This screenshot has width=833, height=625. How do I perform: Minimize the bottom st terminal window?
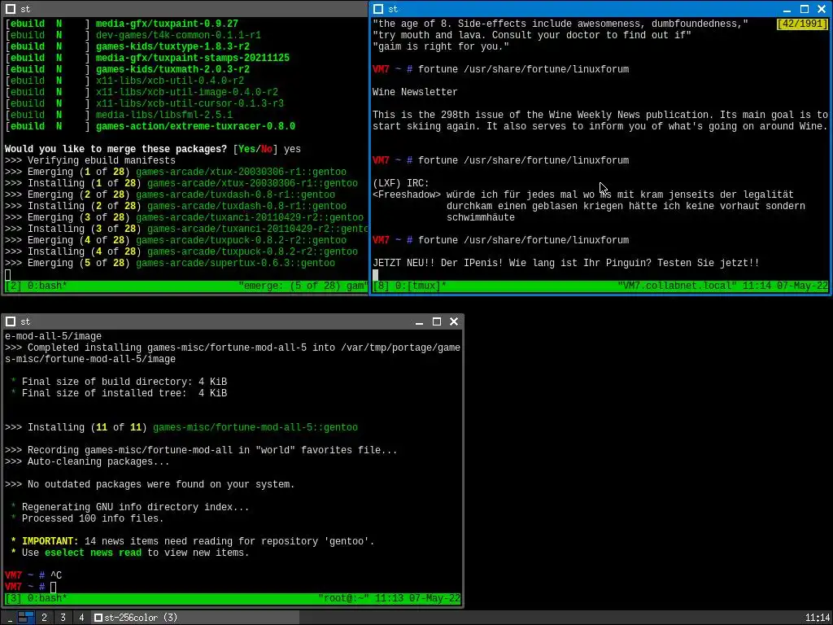[x=419, y=321]
